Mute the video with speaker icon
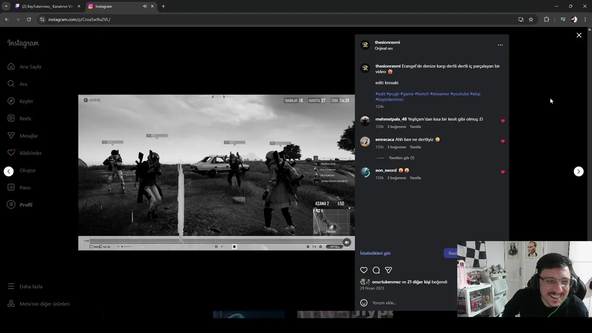Viewport: 592px width, 333px height. coord(346,242)
